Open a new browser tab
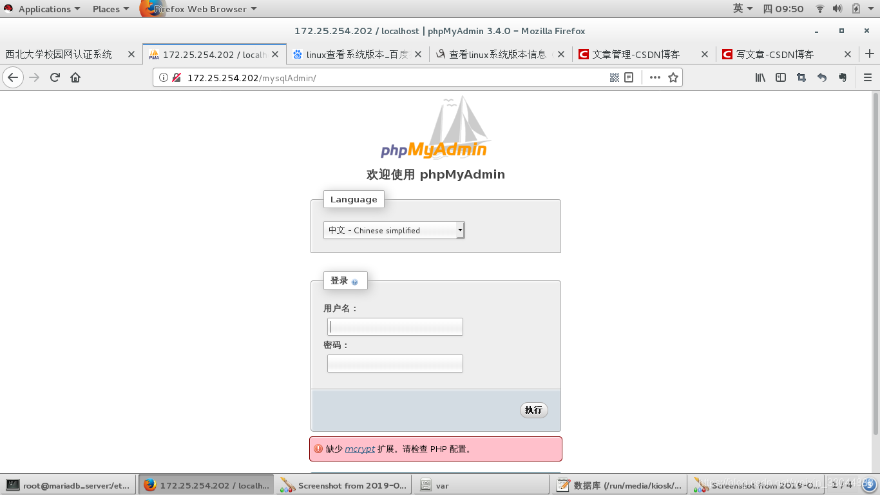The image size is (880, 495). 870,54
